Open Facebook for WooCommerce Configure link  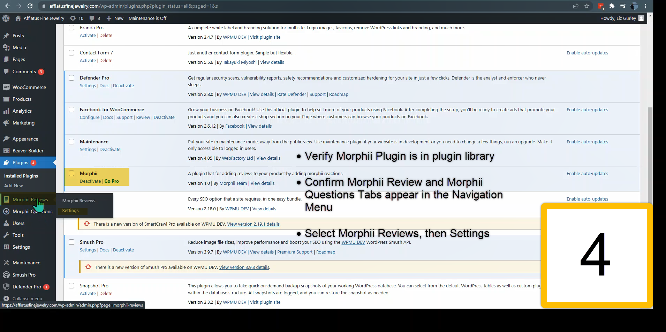coord(90,118)
